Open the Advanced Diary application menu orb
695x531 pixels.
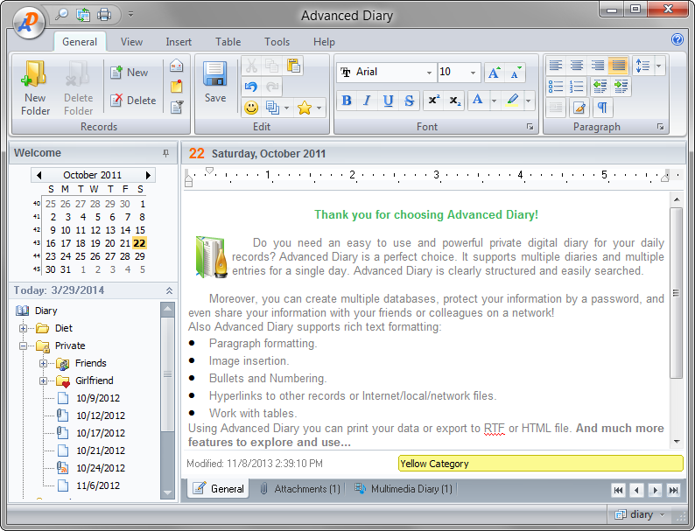coord(29,21)
